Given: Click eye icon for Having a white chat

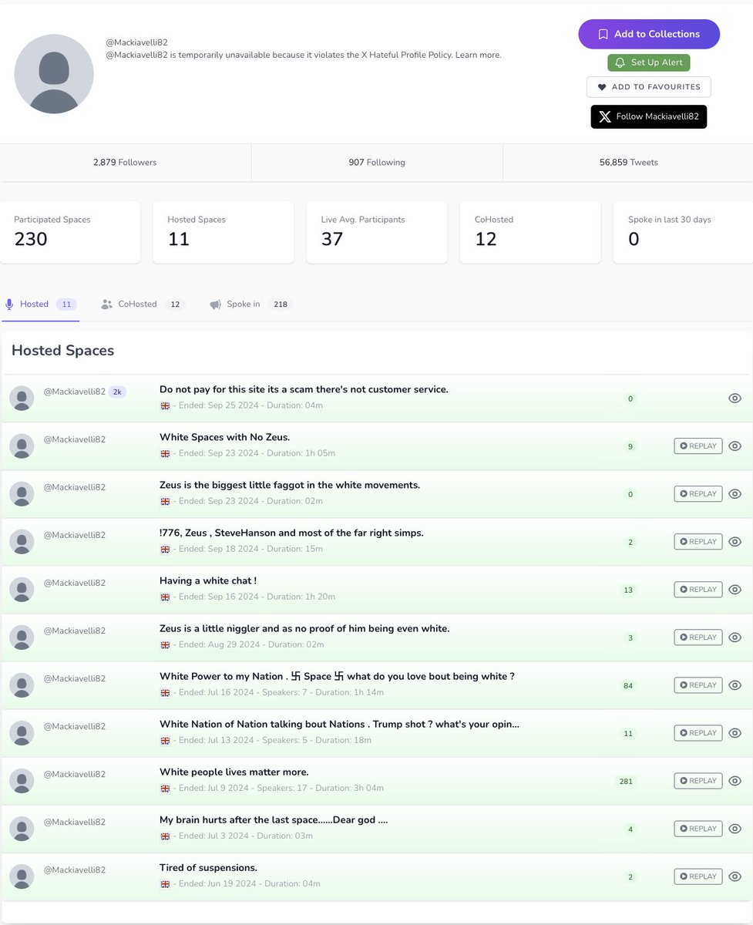Looking at the screenshot, I should pyautogui.click(x=735, y=590).
